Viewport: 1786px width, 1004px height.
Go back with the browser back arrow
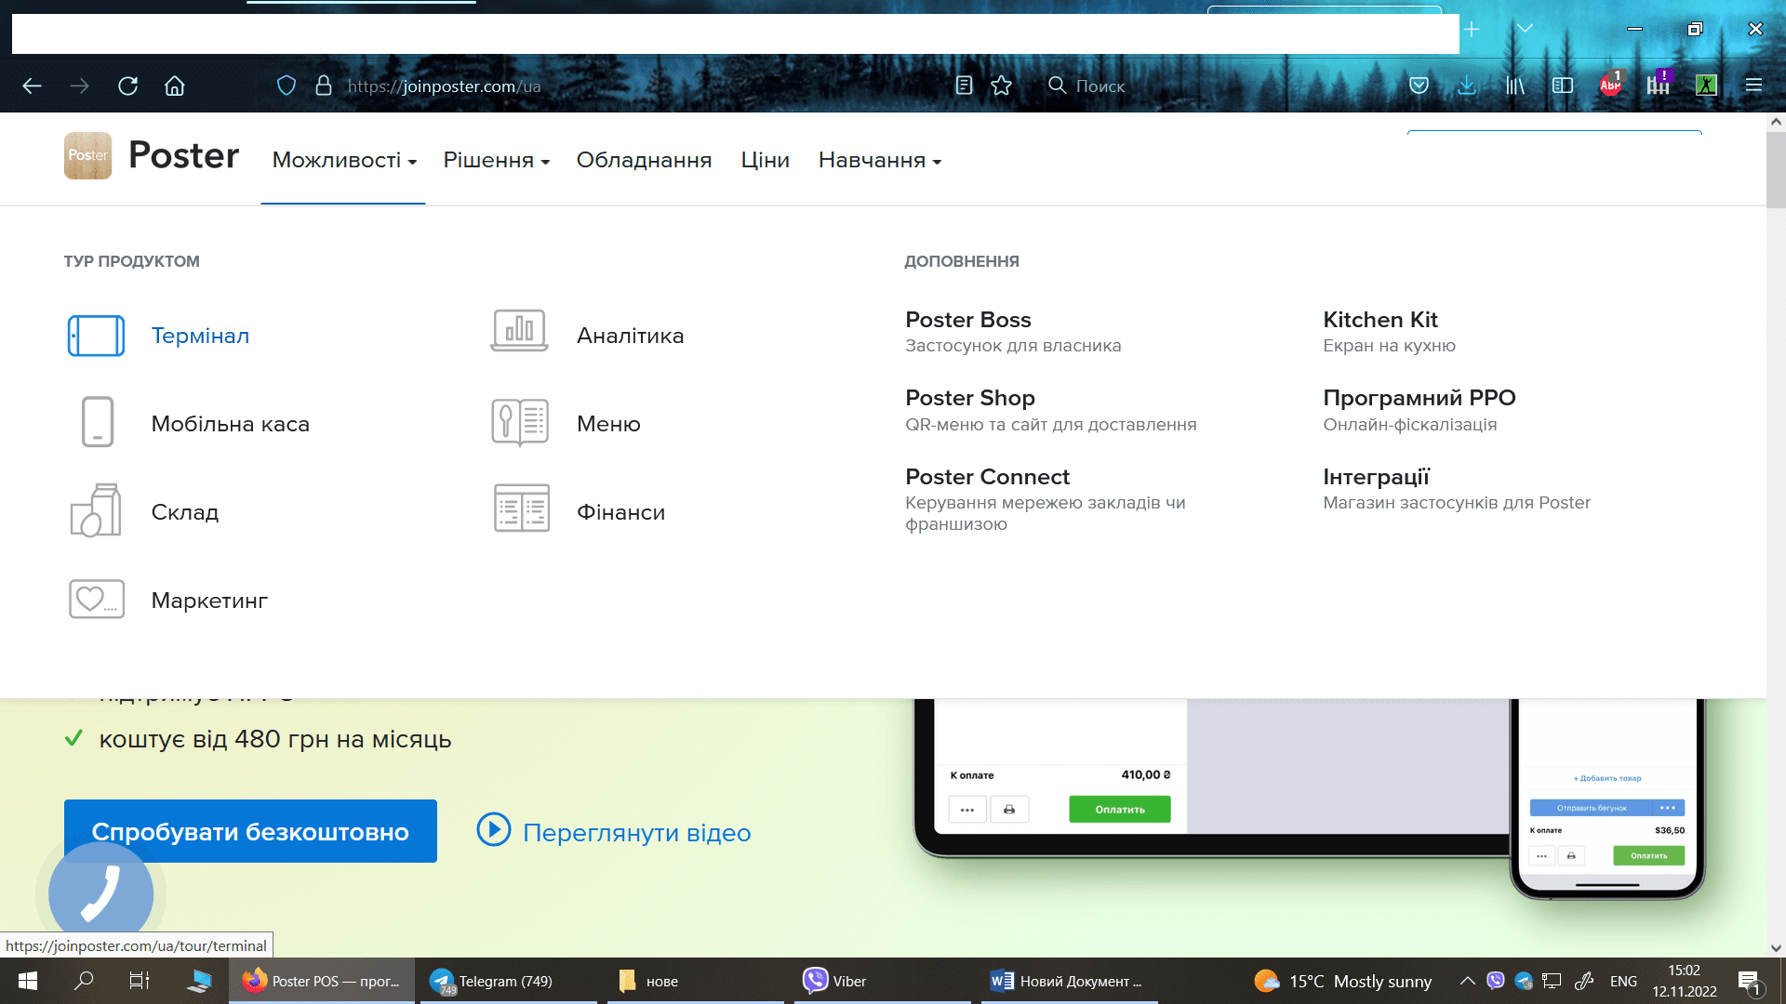click(x=32, y=86)
